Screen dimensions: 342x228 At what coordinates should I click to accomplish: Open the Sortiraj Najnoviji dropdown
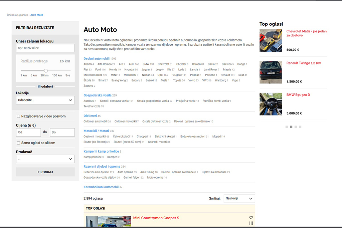[239, 199]
